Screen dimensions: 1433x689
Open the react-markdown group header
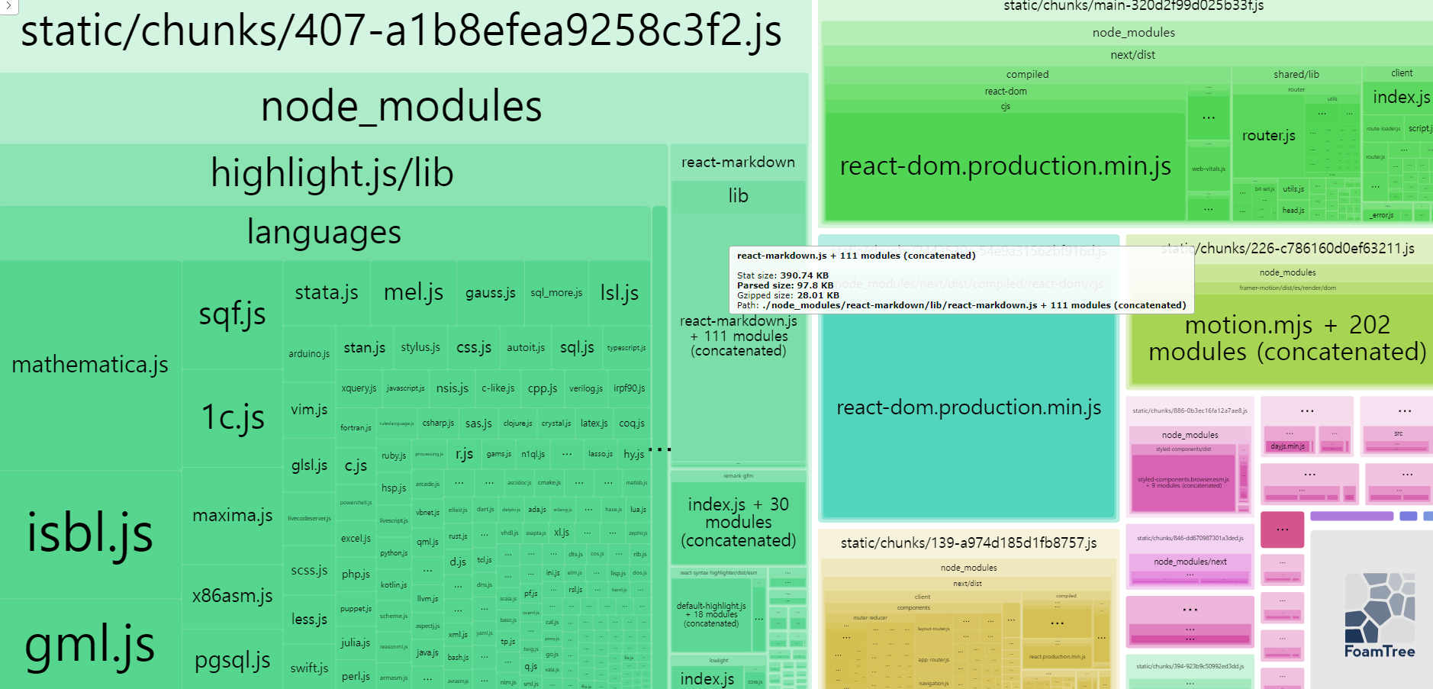point(739,163)
